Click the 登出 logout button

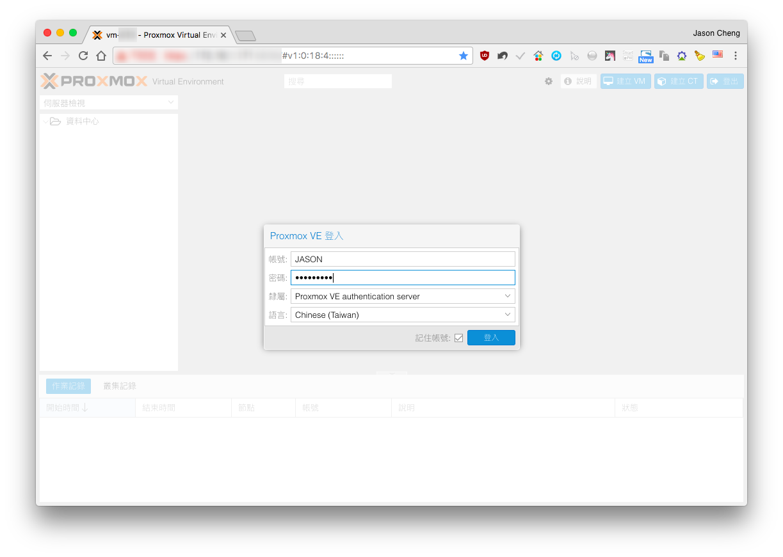pyautogui.click(x=725, y=81)
